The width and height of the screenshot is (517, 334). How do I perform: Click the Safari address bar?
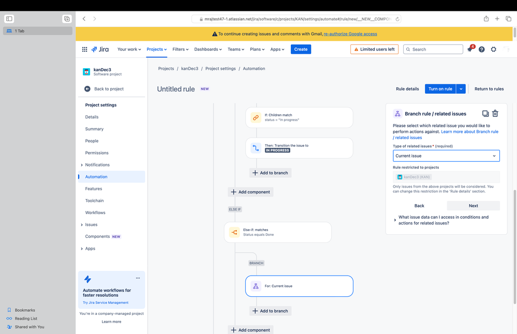[x=296, y=19]
